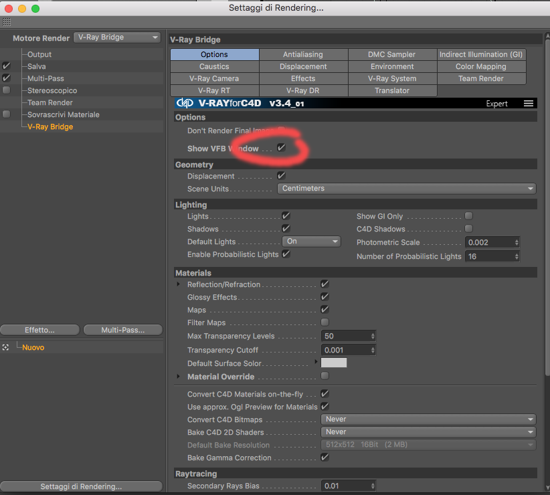Expand the Reflection/Refraction disclosure triangle
This screenshot has width=550, height=495.
[x=178, y=284]
